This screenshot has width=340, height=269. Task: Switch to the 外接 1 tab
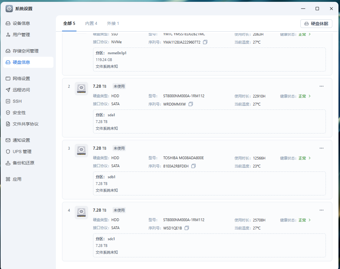(x=113, y=24)
